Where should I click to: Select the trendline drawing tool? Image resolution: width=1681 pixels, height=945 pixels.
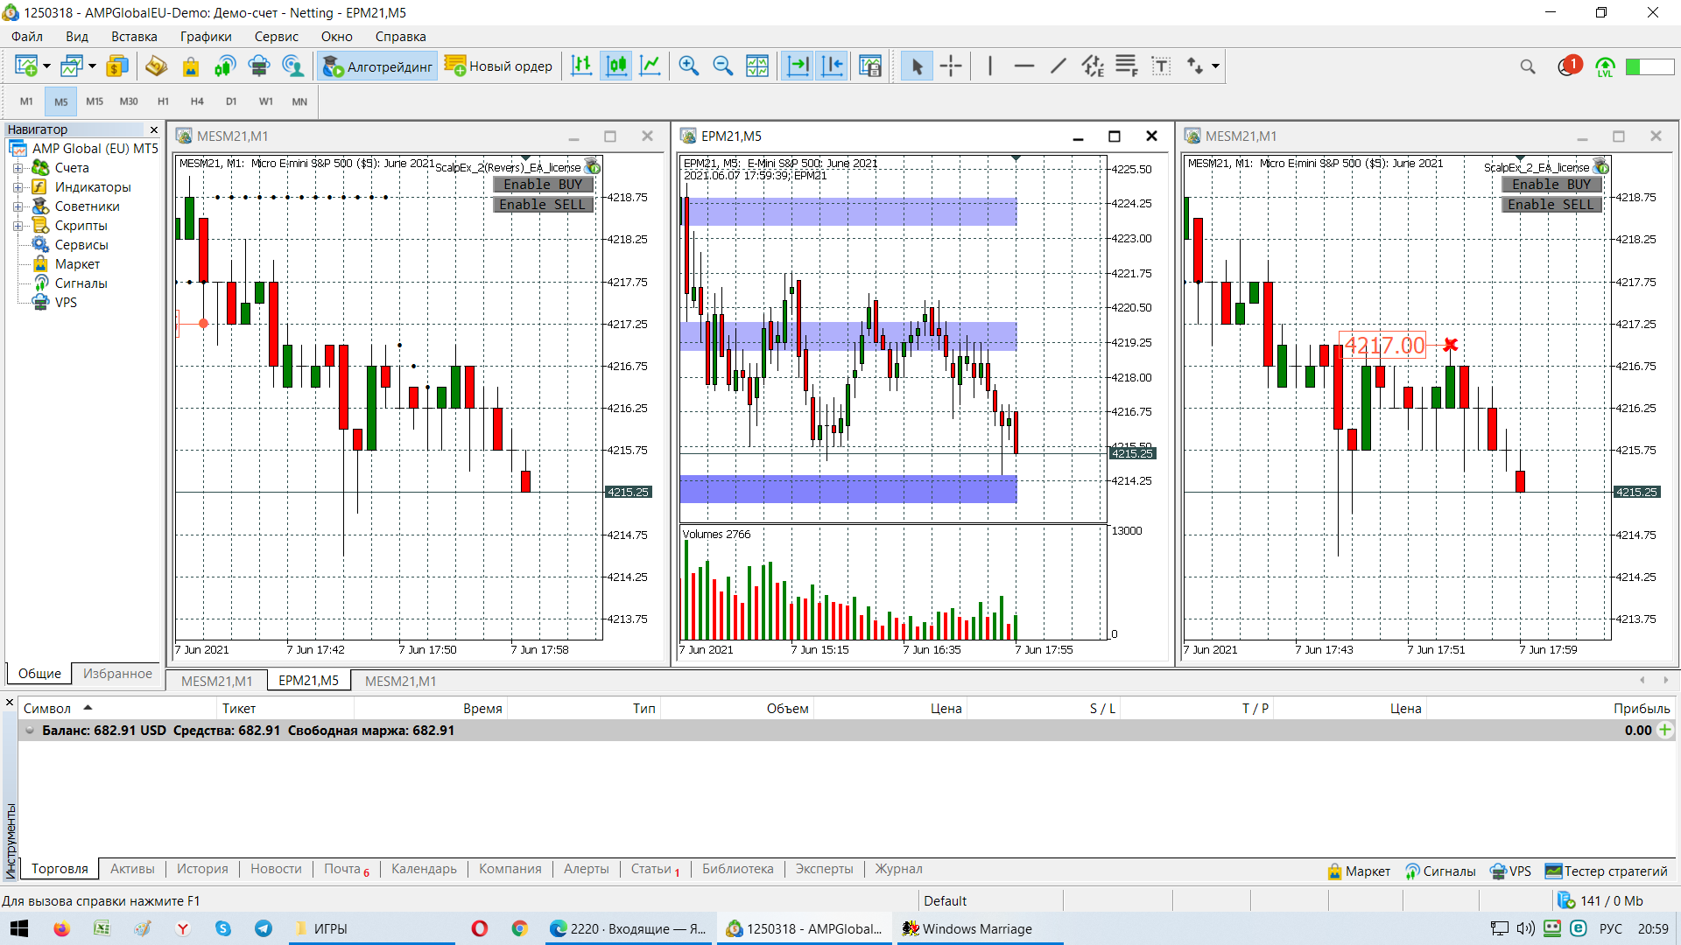click(1058, 66)
